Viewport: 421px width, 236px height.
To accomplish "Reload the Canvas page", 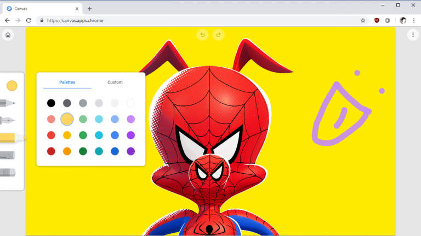I will [x=29, y=20].
